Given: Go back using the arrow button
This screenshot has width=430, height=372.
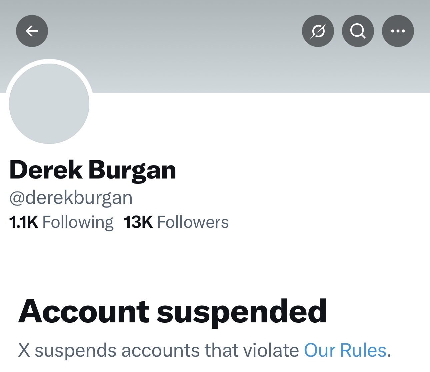Looking at the screenshot, I should click(32, 31).
